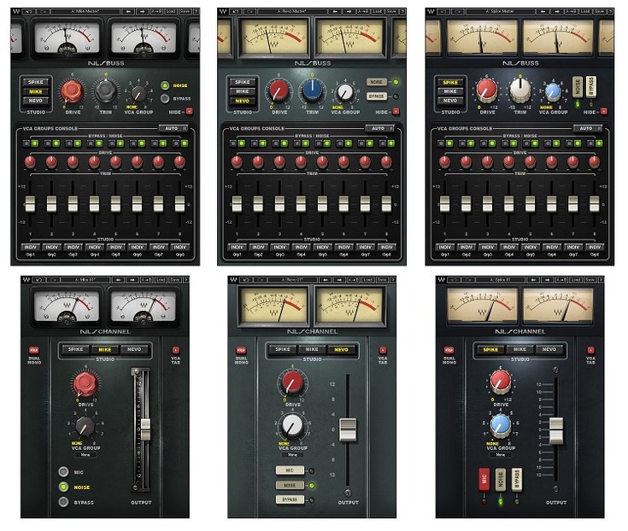628x531 pixels.
Task: Click the white Trim knob on Spike Buss
Action: [519, 90]
